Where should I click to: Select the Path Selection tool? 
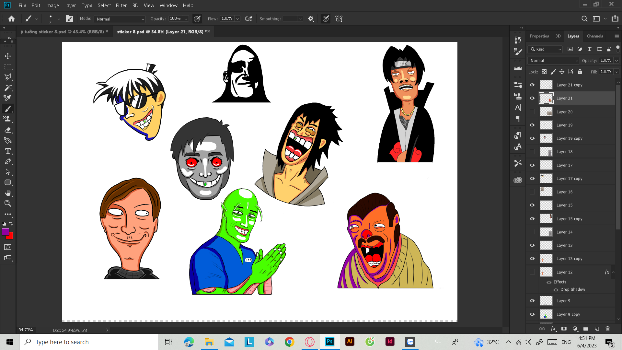[x=8, y=172]
